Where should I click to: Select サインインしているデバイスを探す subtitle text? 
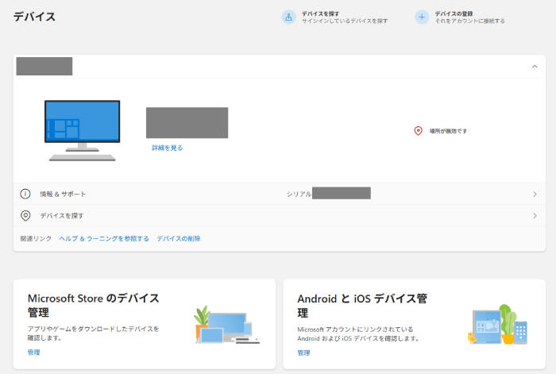[x=345, y=21]
